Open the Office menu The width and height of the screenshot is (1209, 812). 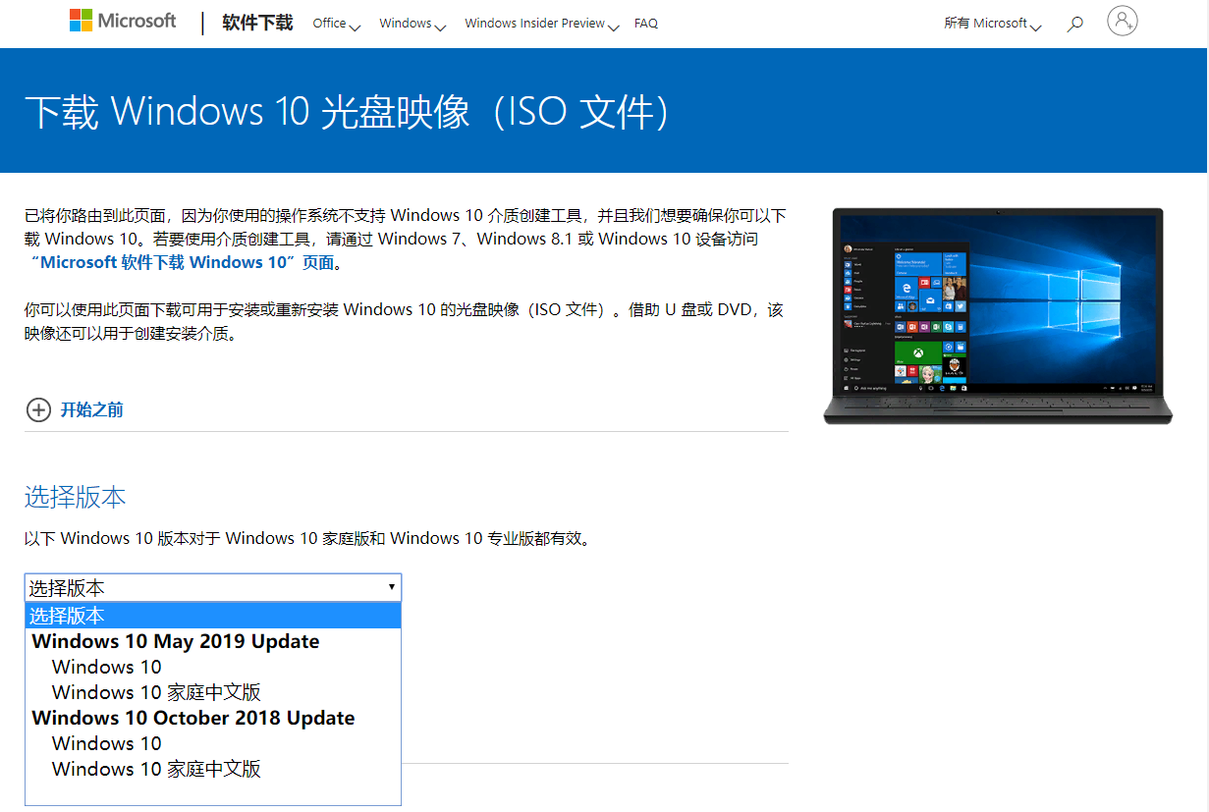pyautogui.click(x=336, y=24)
